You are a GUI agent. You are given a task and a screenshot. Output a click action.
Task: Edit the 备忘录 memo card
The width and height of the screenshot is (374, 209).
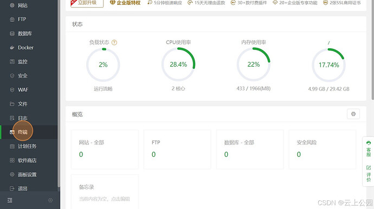(x=105, y=192)
